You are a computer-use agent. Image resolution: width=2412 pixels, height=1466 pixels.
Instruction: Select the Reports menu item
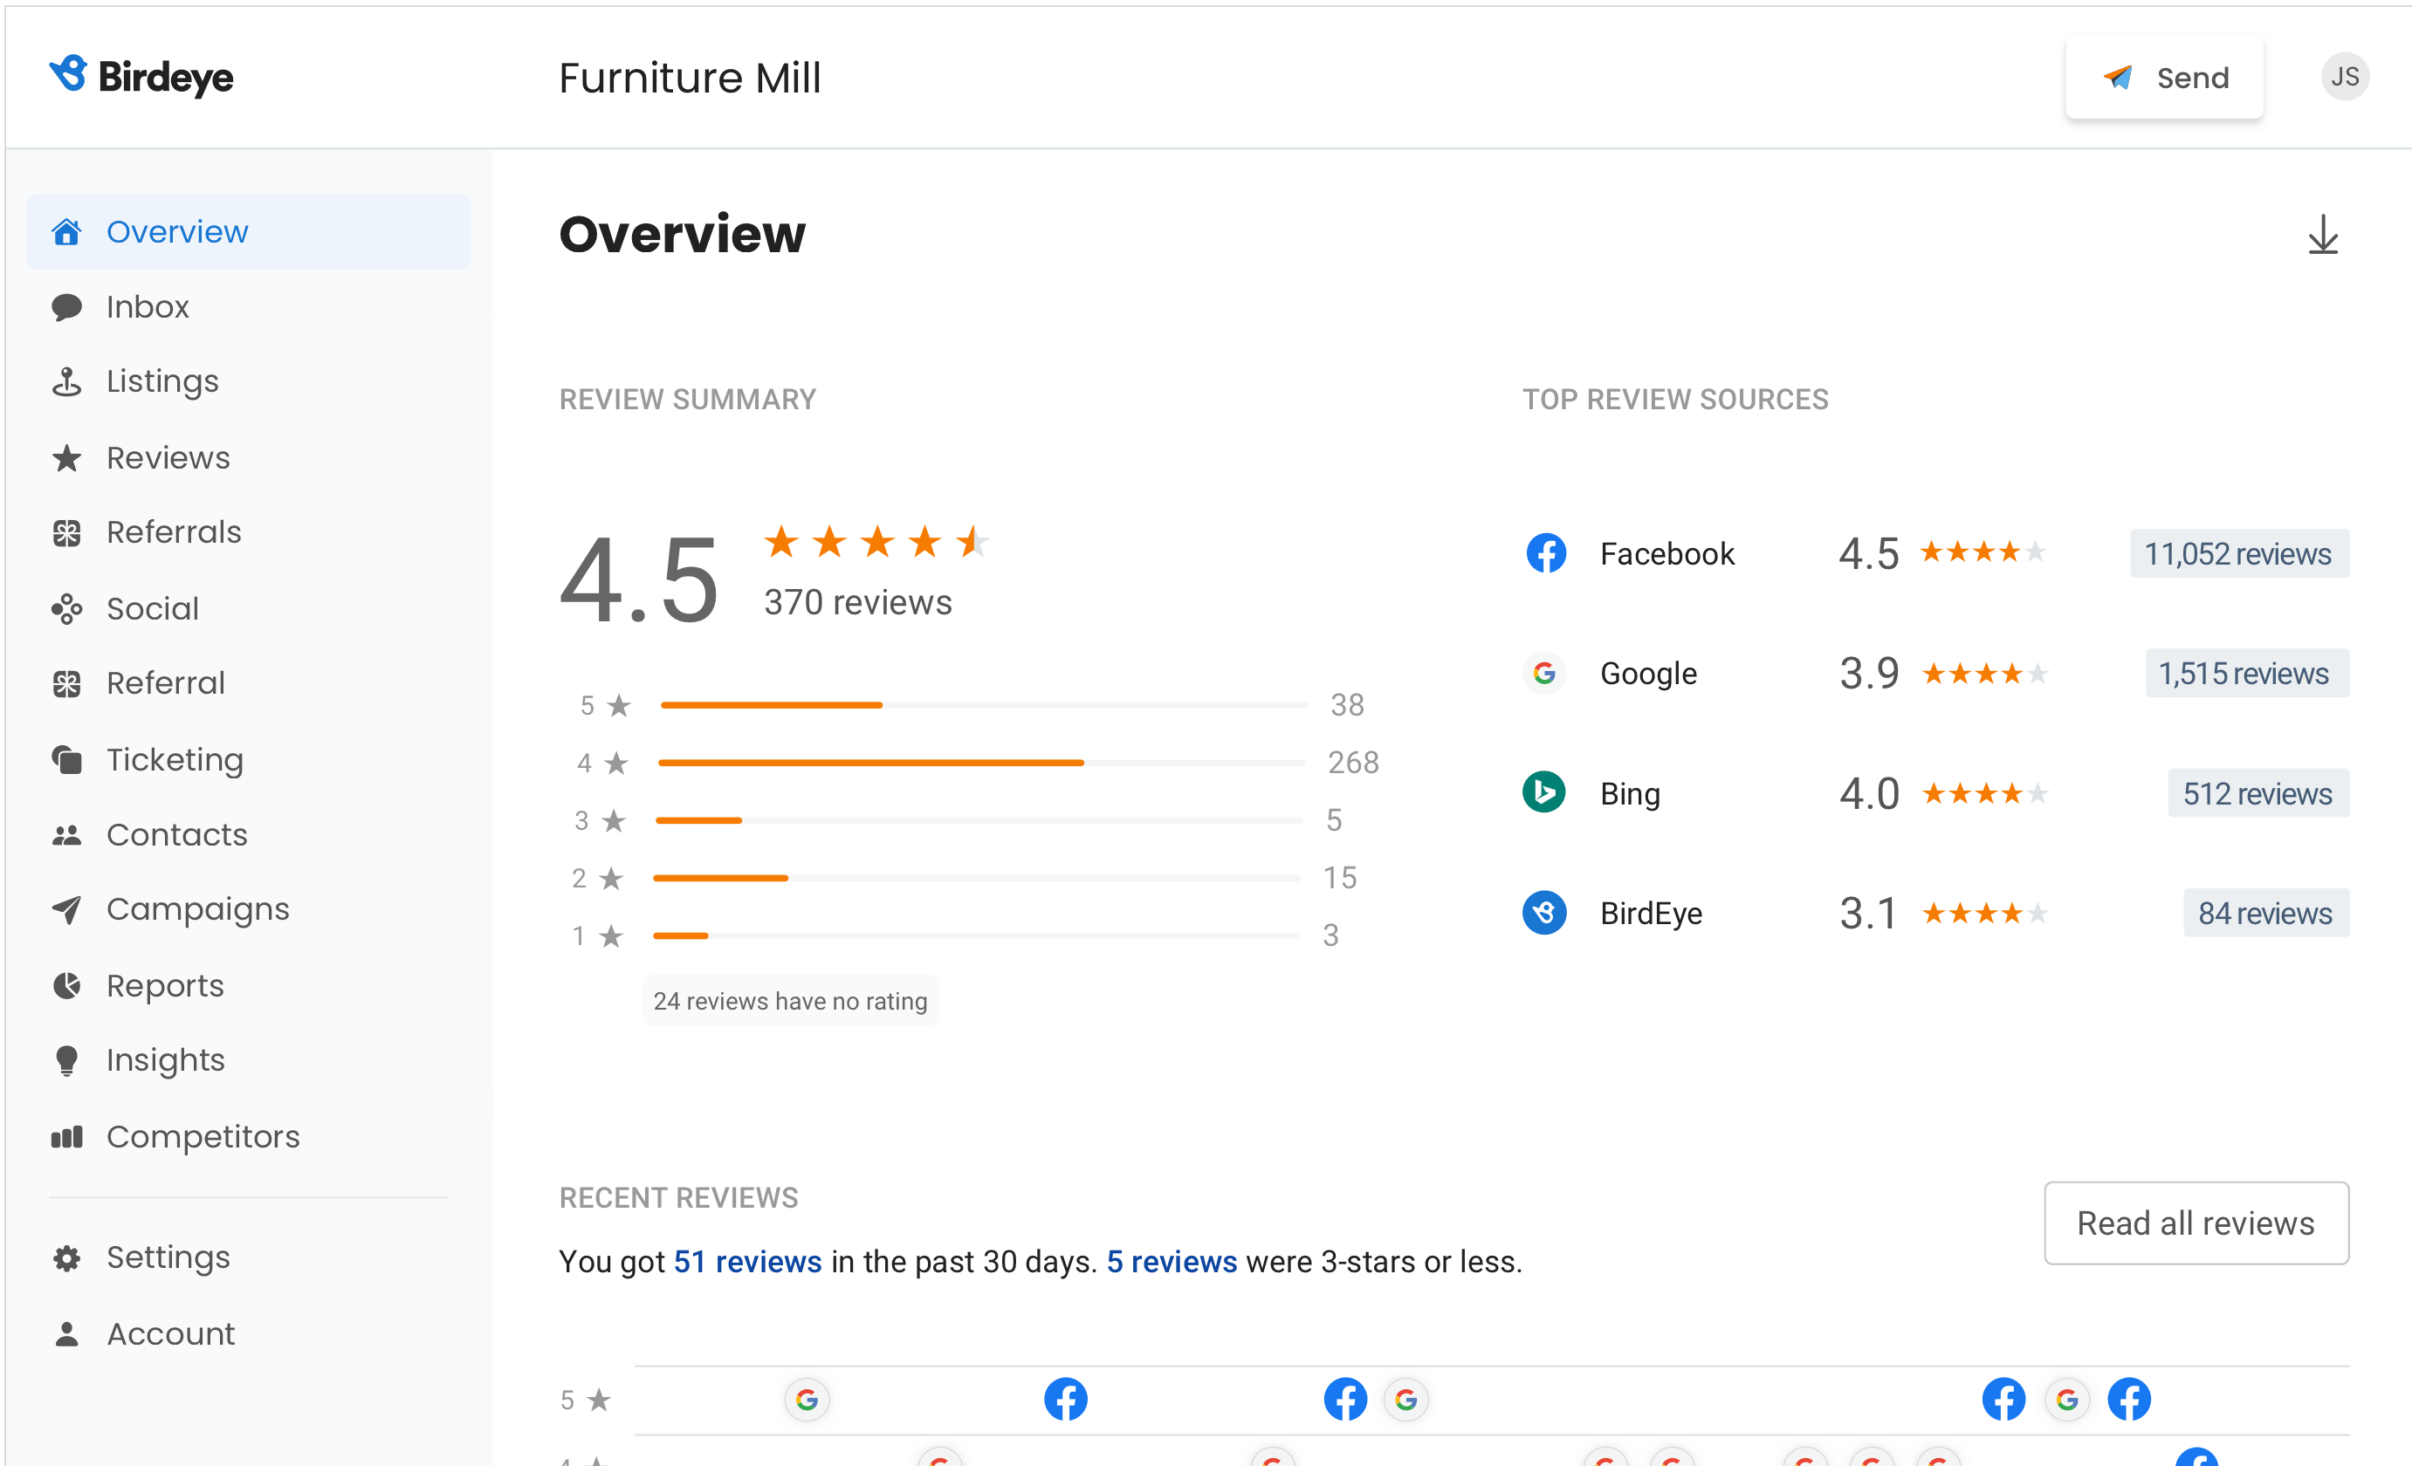tap(165, 985)
